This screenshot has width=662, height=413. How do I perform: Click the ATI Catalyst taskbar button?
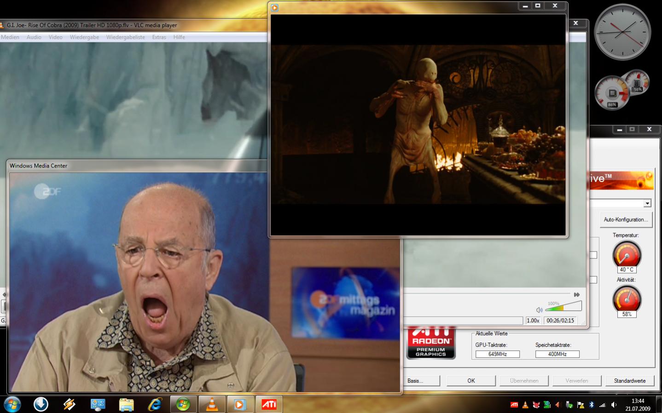pos(269,404)
